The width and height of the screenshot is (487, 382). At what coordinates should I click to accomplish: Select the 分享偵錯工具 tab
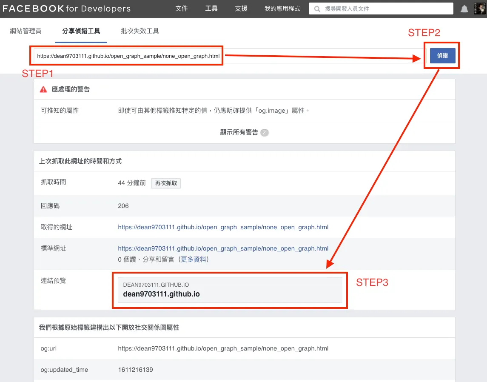pos(81,31)
